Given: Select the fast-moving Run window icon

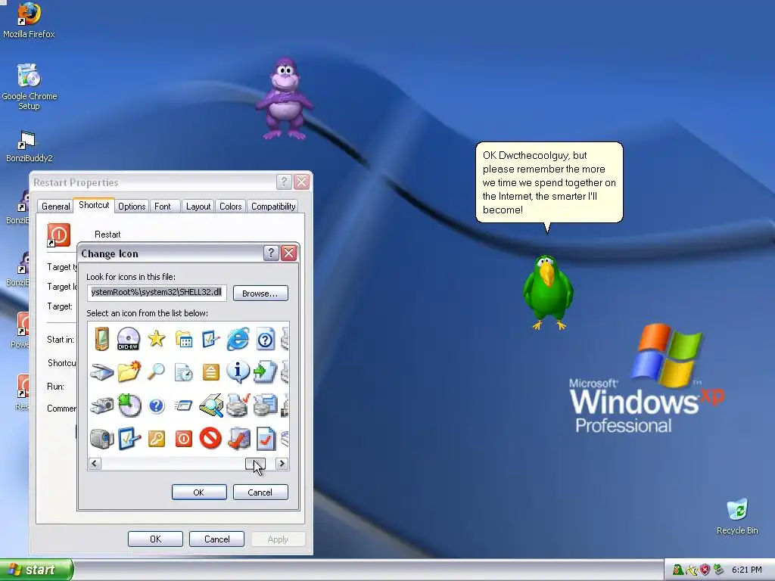Looking at the screenshot, I should pyautogui.click(x=183, y=405).
